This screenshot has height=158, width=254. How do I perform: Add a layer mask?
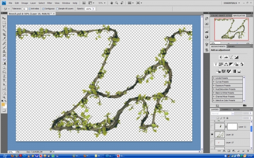coord(229,151)
